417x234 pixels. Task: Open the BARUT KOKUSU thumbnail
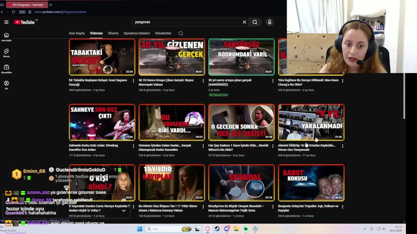click(x=311, y=183)
